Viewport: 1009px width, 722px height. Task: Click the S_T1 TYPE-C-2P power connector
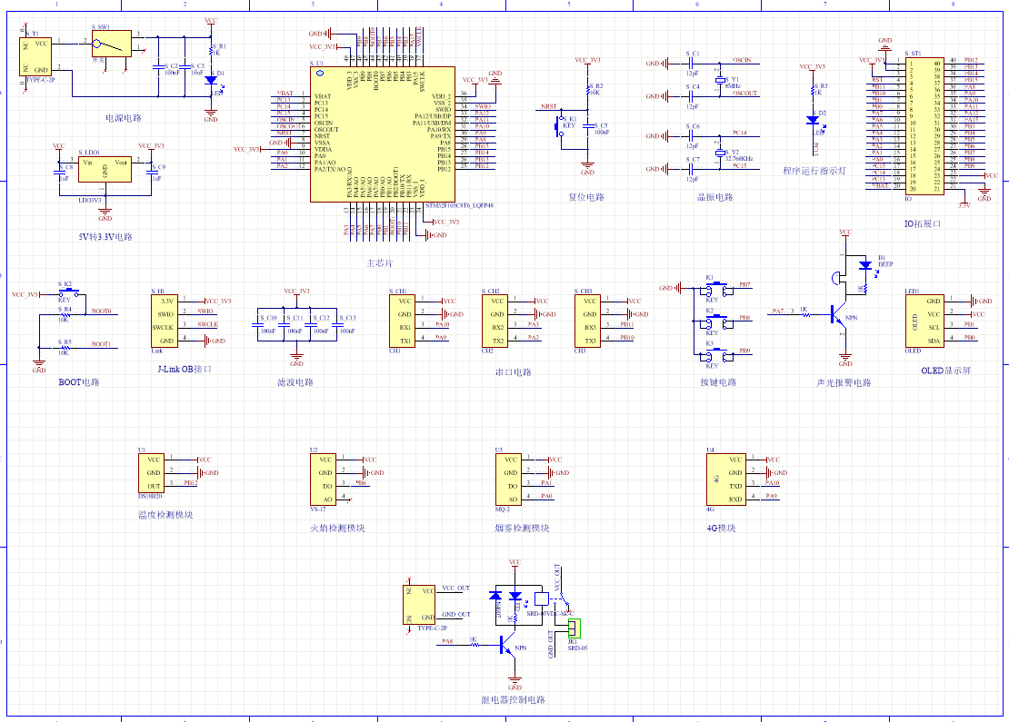click(35, 56)
